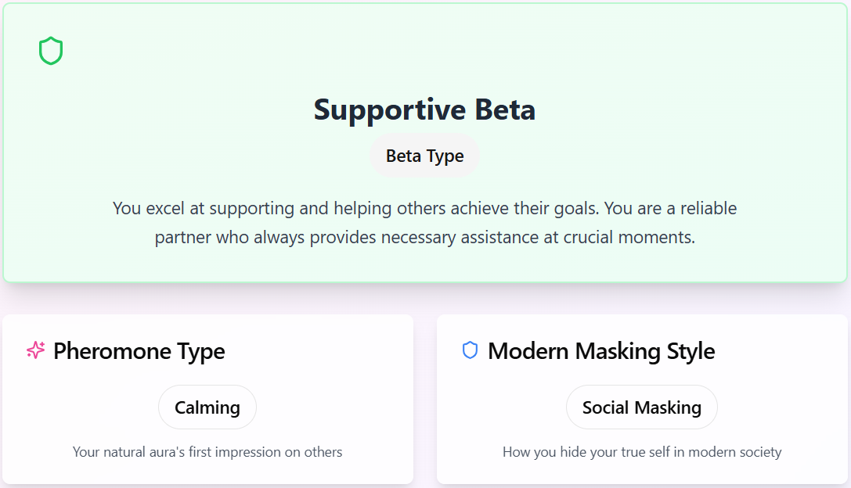Click the "Your natural aura's first impression" caption
This screenshot has height=488, width=851.
click(x=207, y=452)
